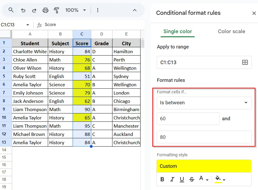258x190 pixels.
Task: Undo the last action
Action: 23,10
